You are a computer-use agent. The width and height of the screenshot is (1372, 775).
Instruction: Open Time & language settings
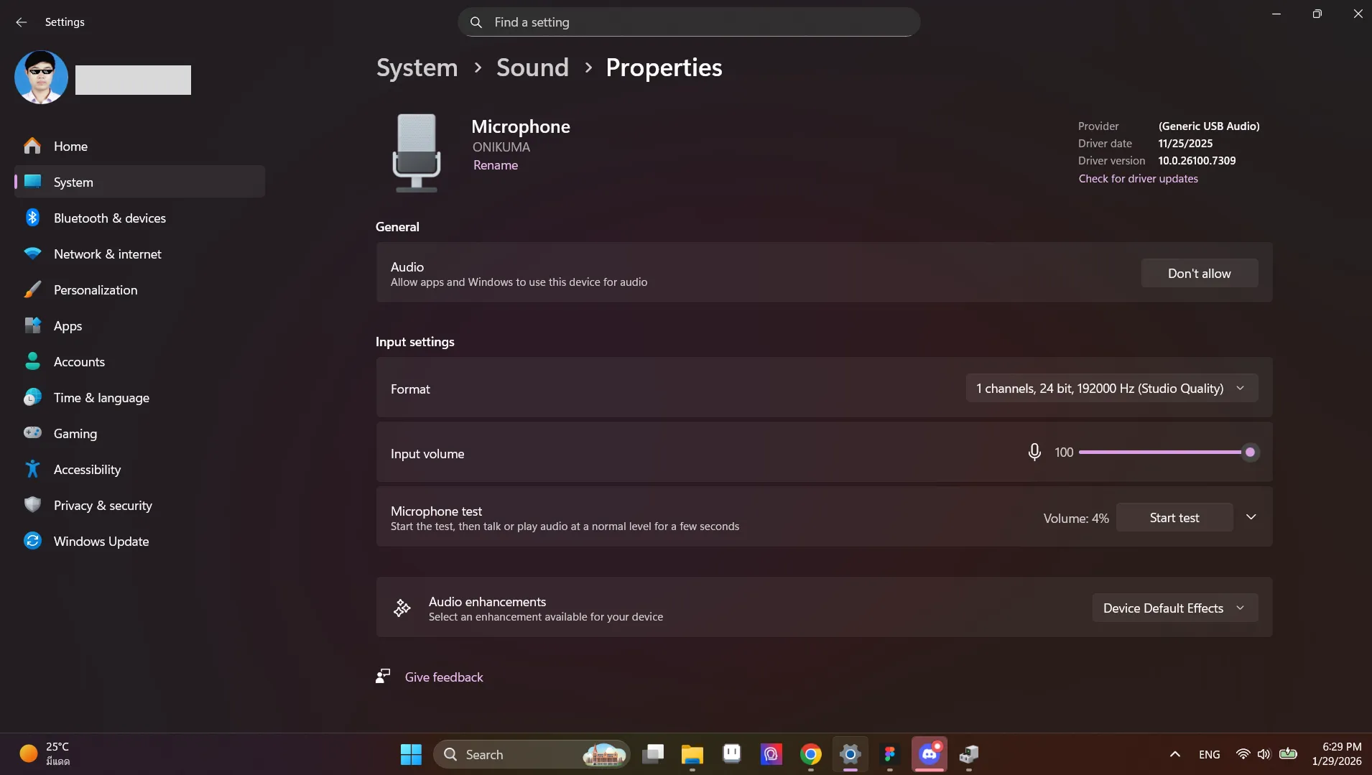point(139,397)
